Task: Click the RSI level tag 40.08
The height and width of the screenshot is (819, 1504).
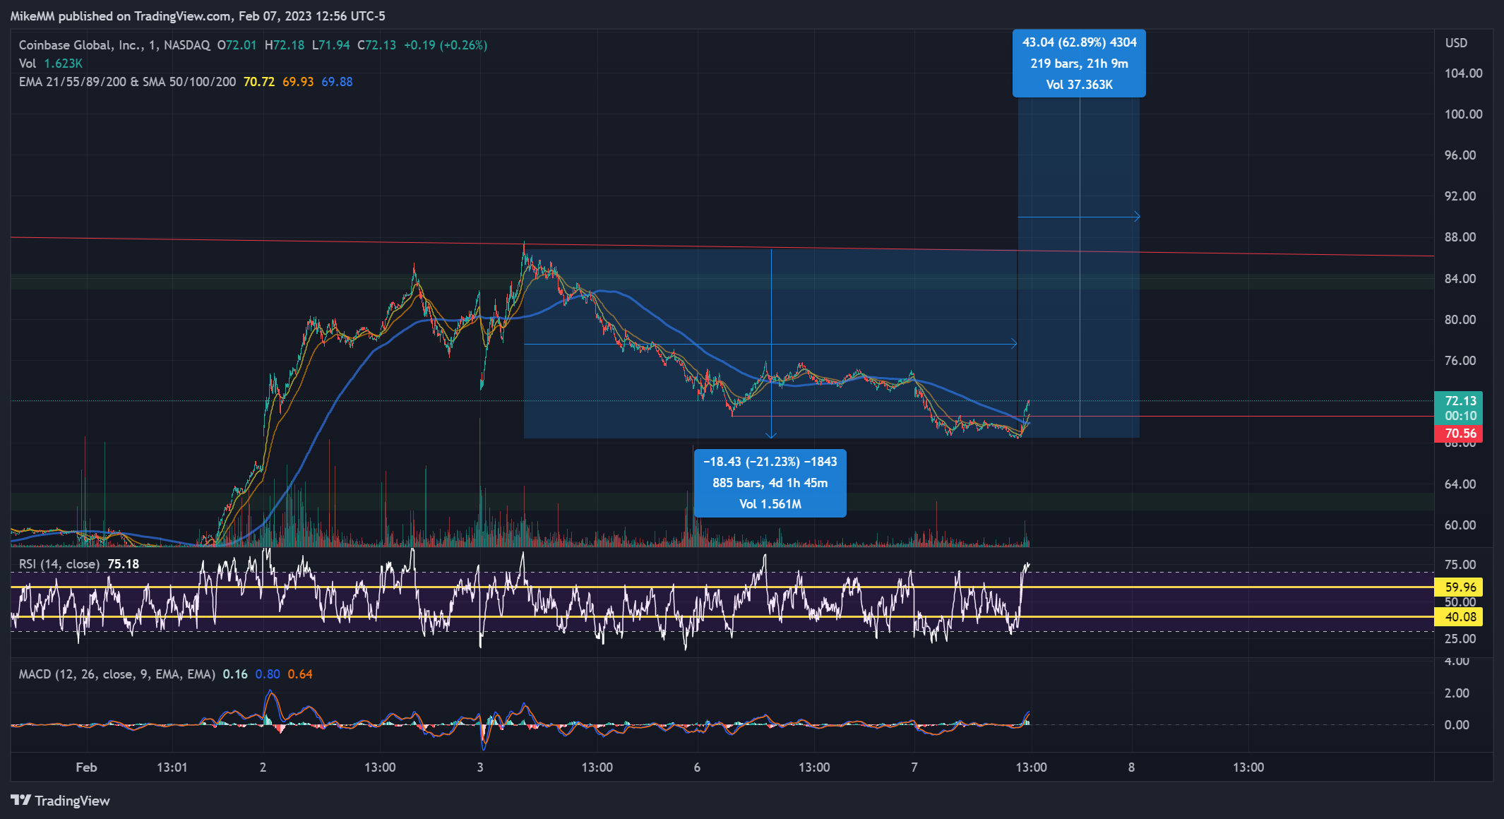Action: 1459,616
